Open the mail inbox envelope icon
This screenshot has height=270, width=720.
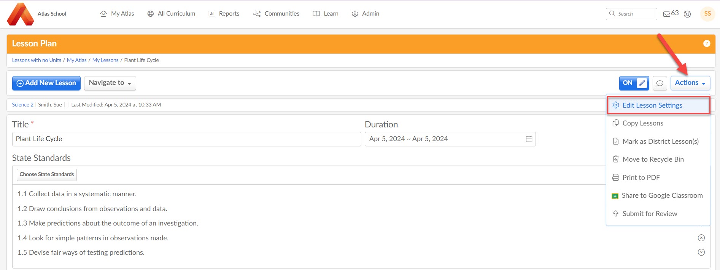[x=667, y=14]
